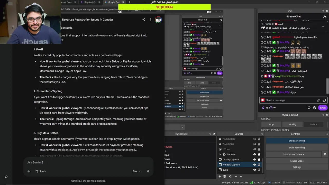
Task: Open source properties gear in the Sources toolbar
Action: (230, 177)
